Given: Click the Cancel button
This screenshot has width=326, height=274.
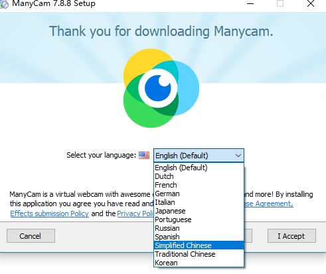Looking at the screenshot, I should (31, 236).
